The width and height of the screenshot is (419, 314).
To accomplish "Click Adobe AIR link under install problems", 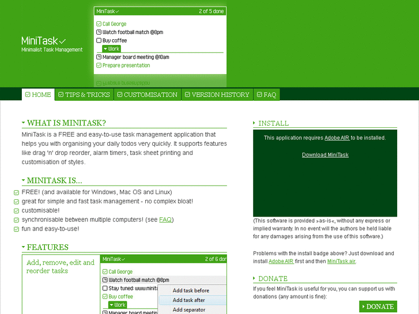I will coord(281,262).
